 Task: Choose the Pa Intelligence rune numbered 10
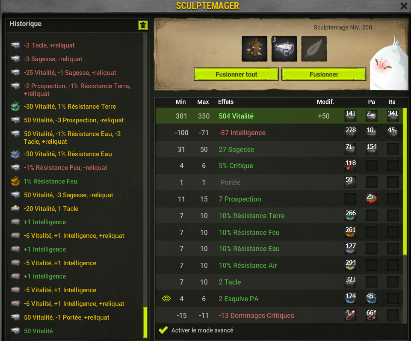(x=371, y=133)
